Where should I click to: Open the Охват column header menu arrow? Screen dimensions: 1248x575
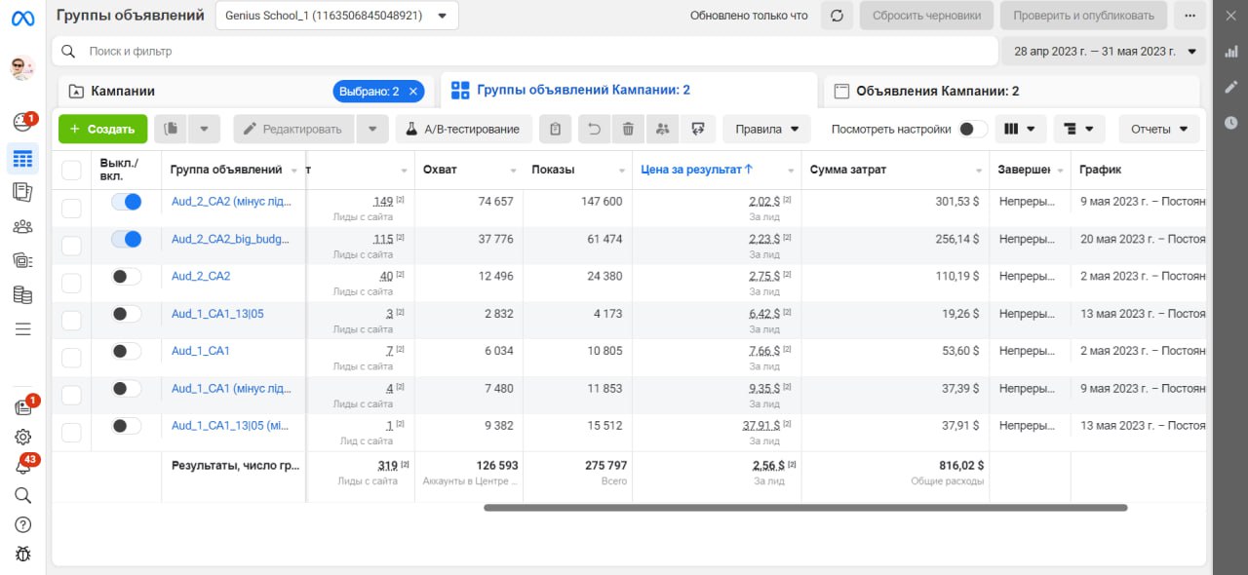[514, 171]
